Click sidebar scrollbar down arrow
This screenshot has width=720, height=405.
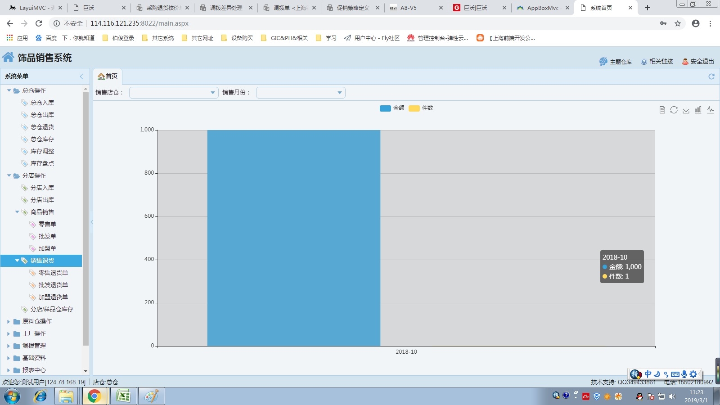85,371
